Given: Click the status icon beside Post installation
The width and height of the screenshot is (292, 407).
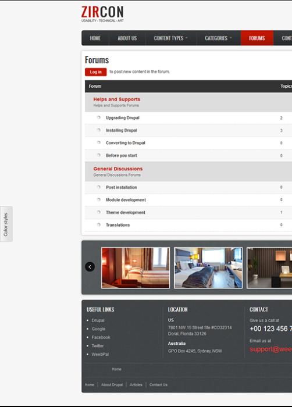Looking at the screenshot, I should pos(99,187).
